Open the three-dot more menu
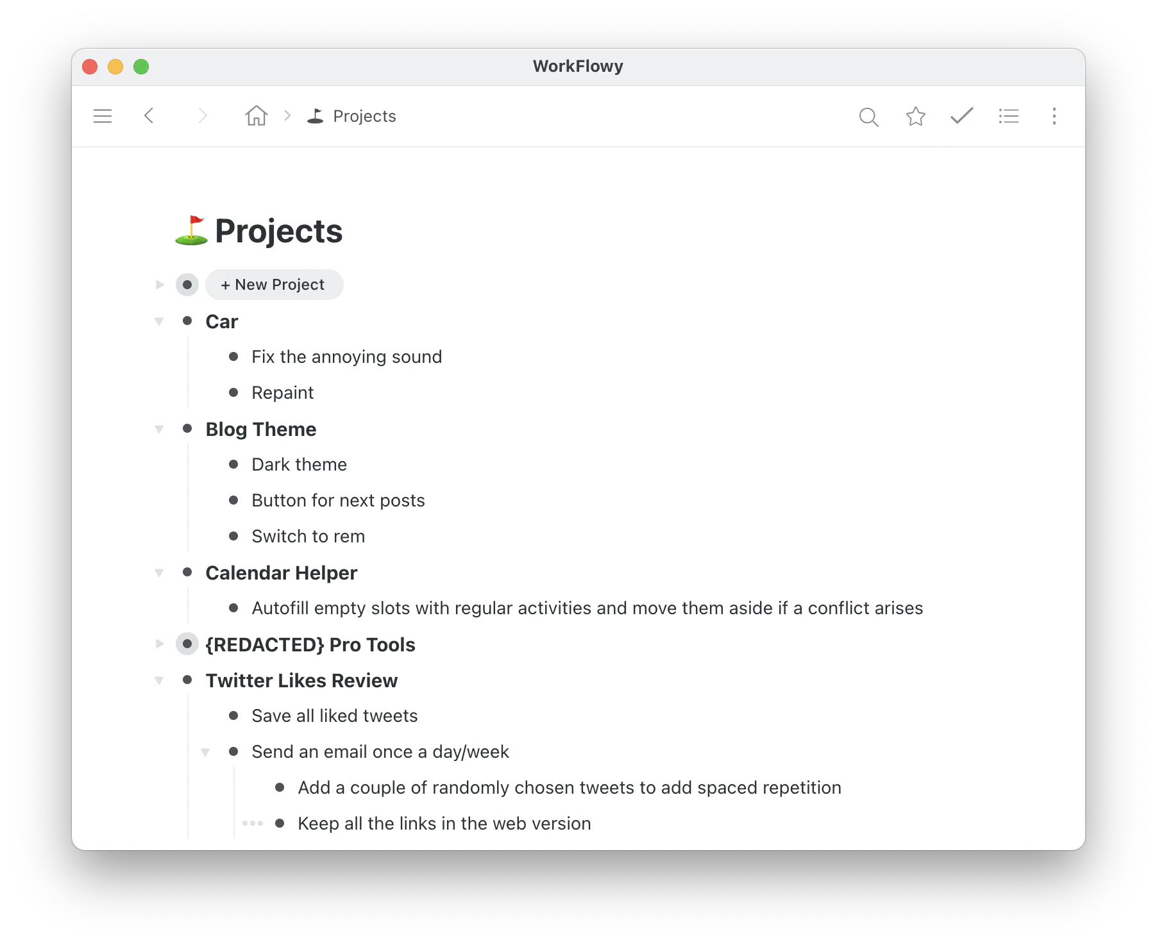 pos(1054,116)
